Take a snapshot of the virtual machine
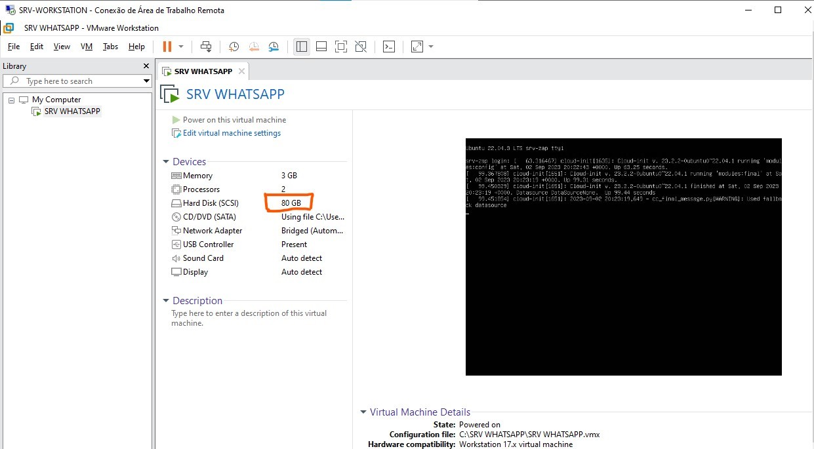Image resolution: width=814 pixels, height=449 pixels. pyautogui.click(x=234, y=47)
